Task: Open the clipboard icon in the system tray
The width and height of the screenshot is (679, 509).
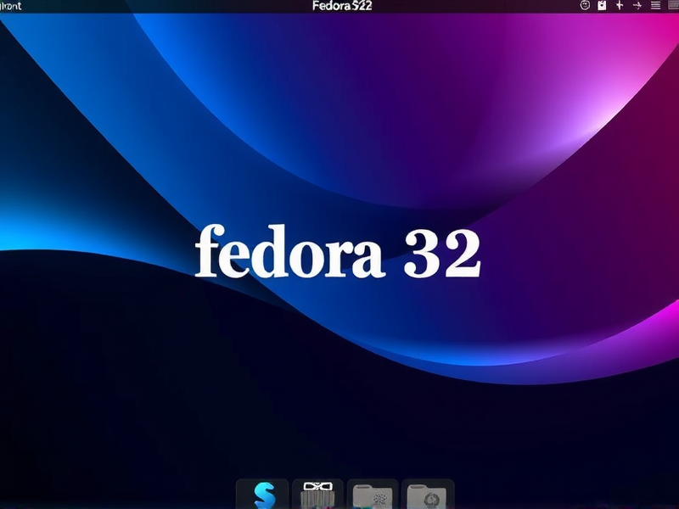Action: point(603,5)
